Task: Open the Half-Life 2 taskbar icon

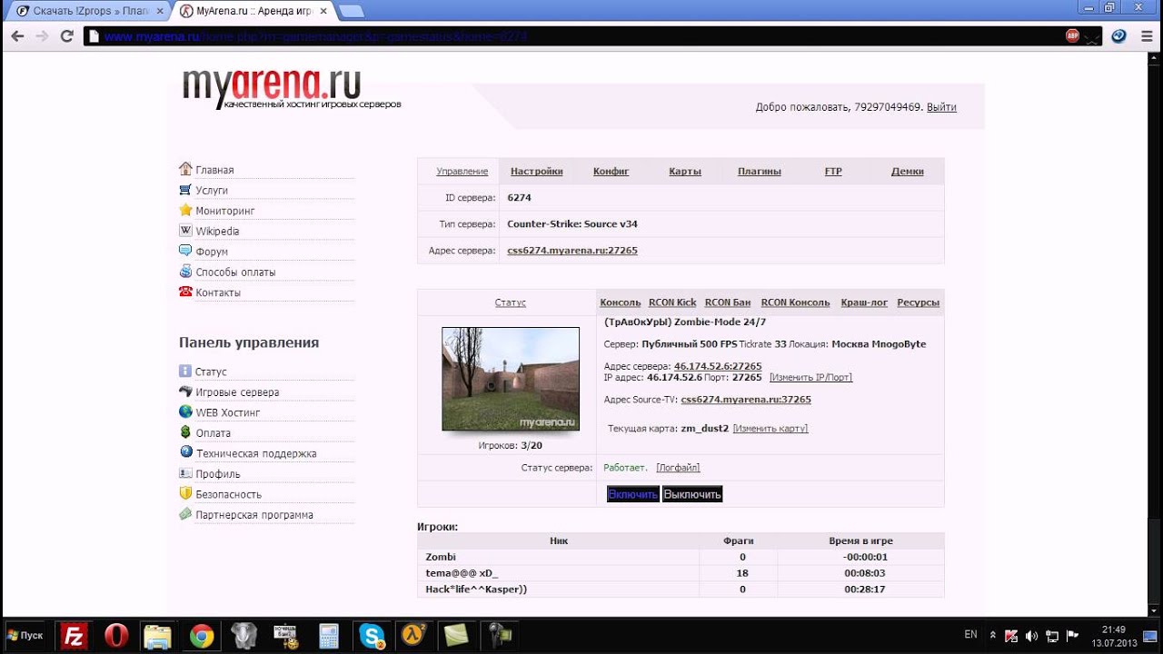Action: (414, 636)
